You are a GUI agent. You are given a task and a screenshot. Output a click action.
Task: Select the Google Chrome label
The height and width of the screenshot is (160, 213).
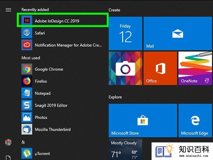point(49,69)
